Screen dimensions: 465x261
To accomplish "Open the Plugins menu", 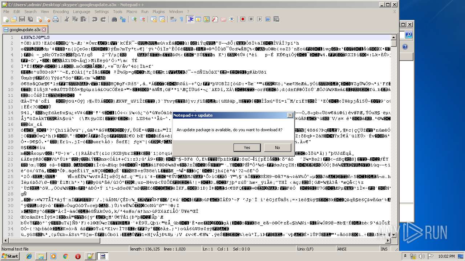I will click(158, 12).
